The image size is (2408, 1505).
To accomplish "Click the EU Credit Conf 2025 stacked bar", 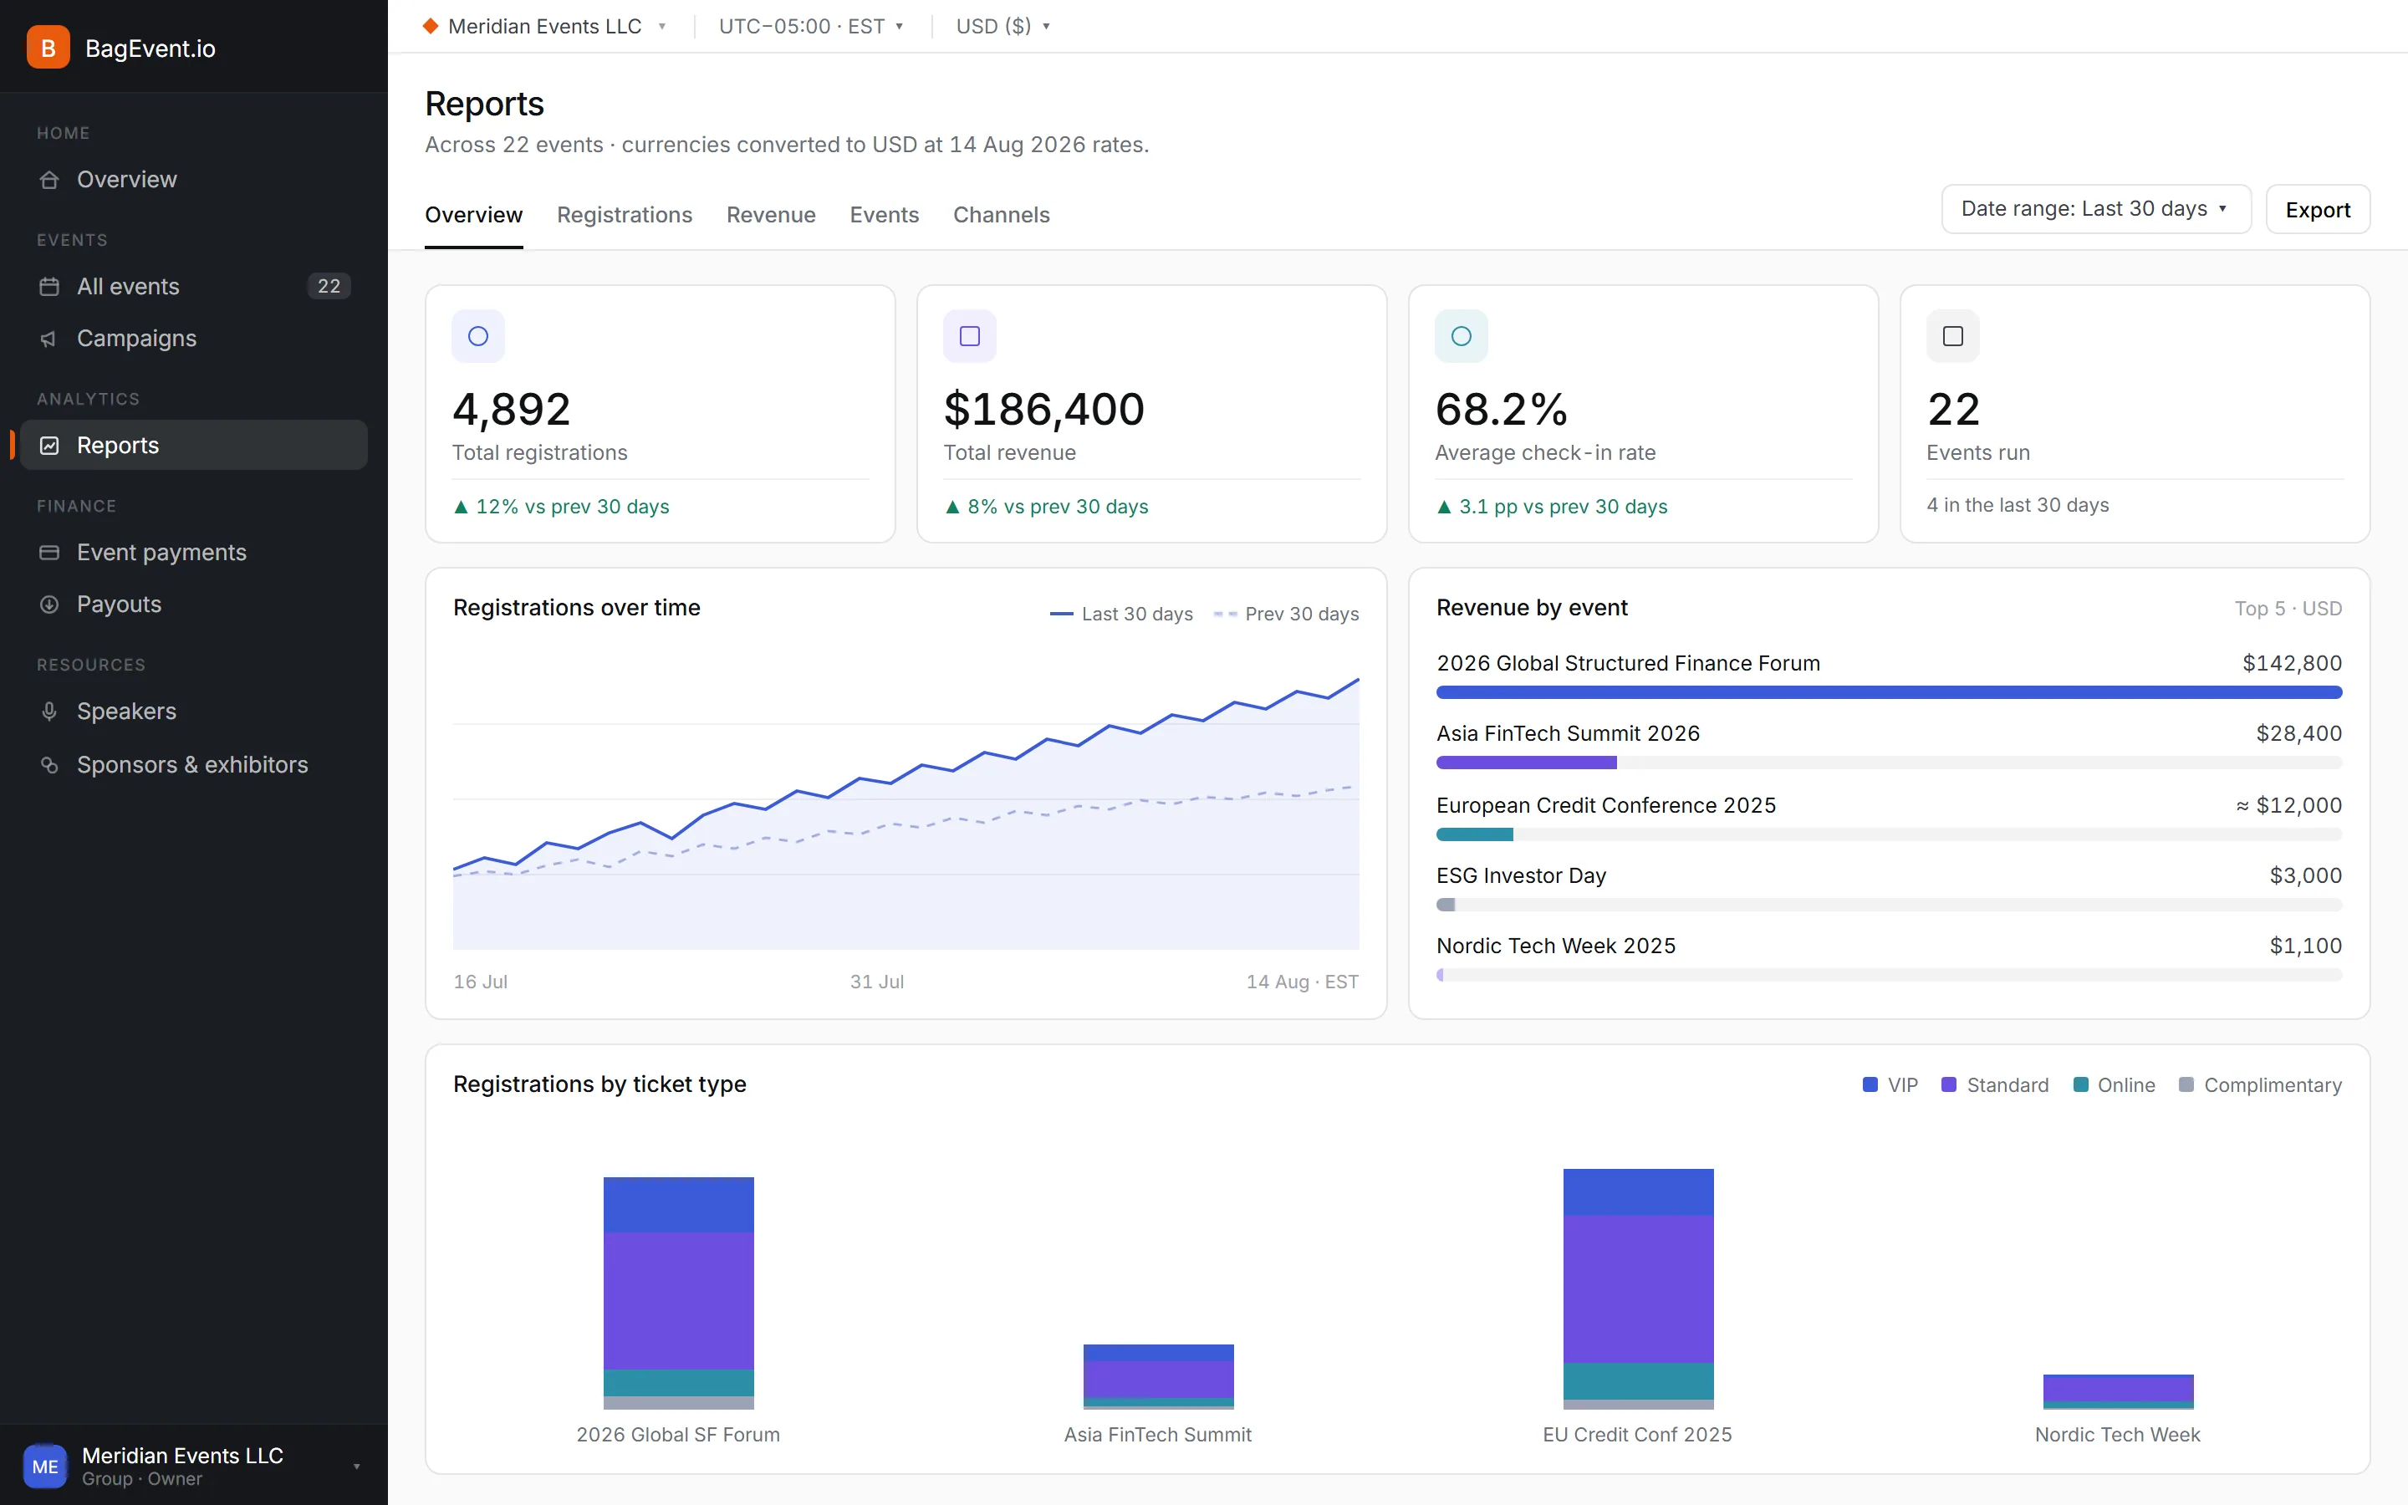I will tap(1638, 1289).
